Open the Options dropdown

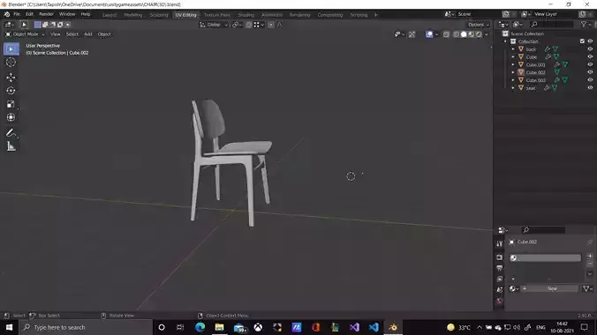click(x=479, y=25)
